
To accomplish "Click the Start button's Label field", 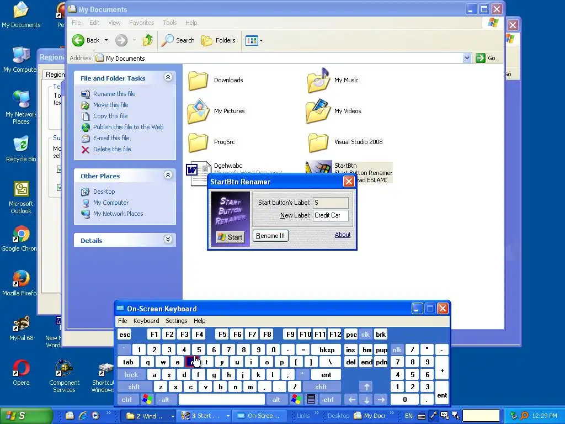I will (x=331, y=203).
